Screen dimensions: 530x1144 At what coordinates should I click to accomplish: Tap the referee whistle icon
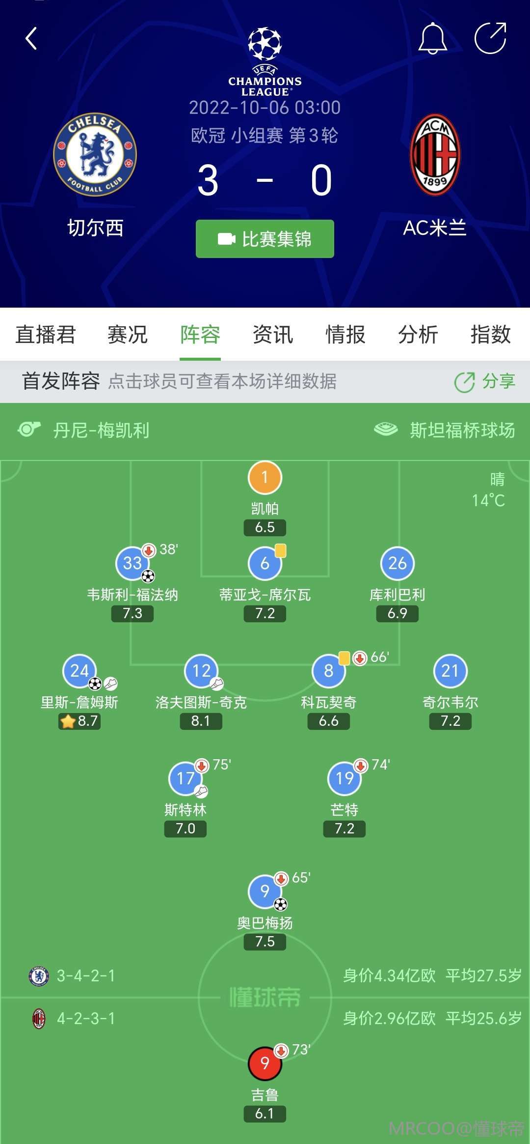coord(29,429)
